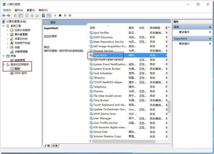Click the help question mark toolbar icon
The height and width of the screenshot is (154, 214).
pyautogui.click(x=43, y=16)
